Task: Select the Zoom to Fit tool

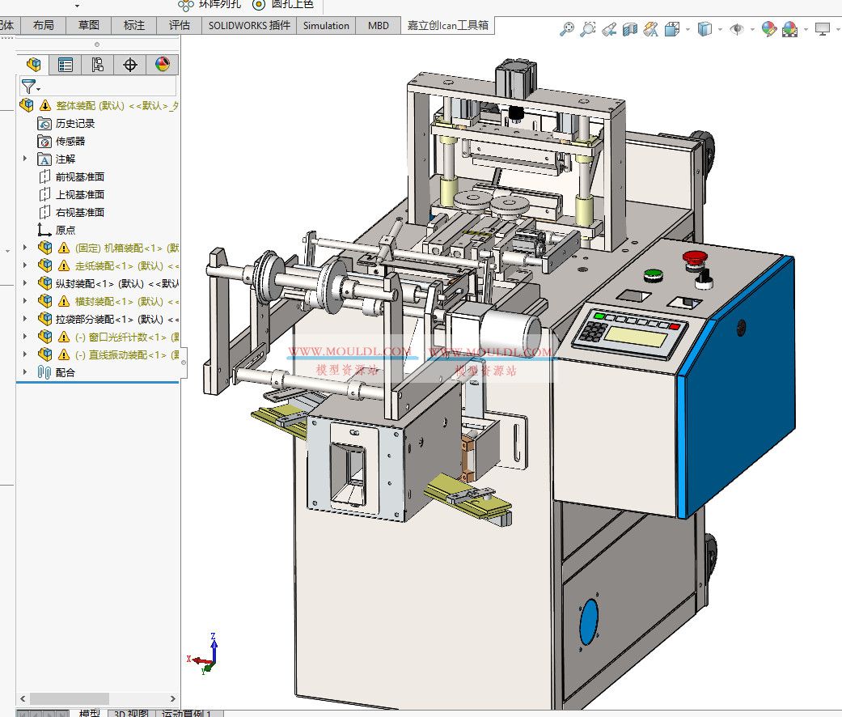Action: click(x=566, y=29)
